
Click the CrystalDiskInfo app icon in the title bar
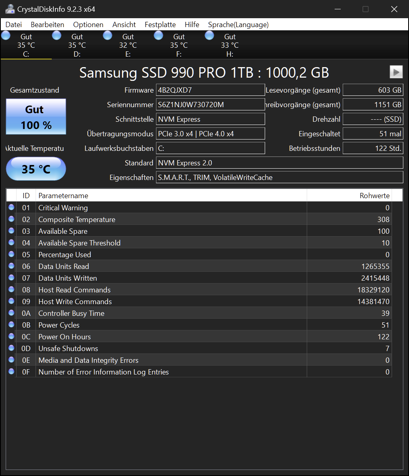coord(10,9)
